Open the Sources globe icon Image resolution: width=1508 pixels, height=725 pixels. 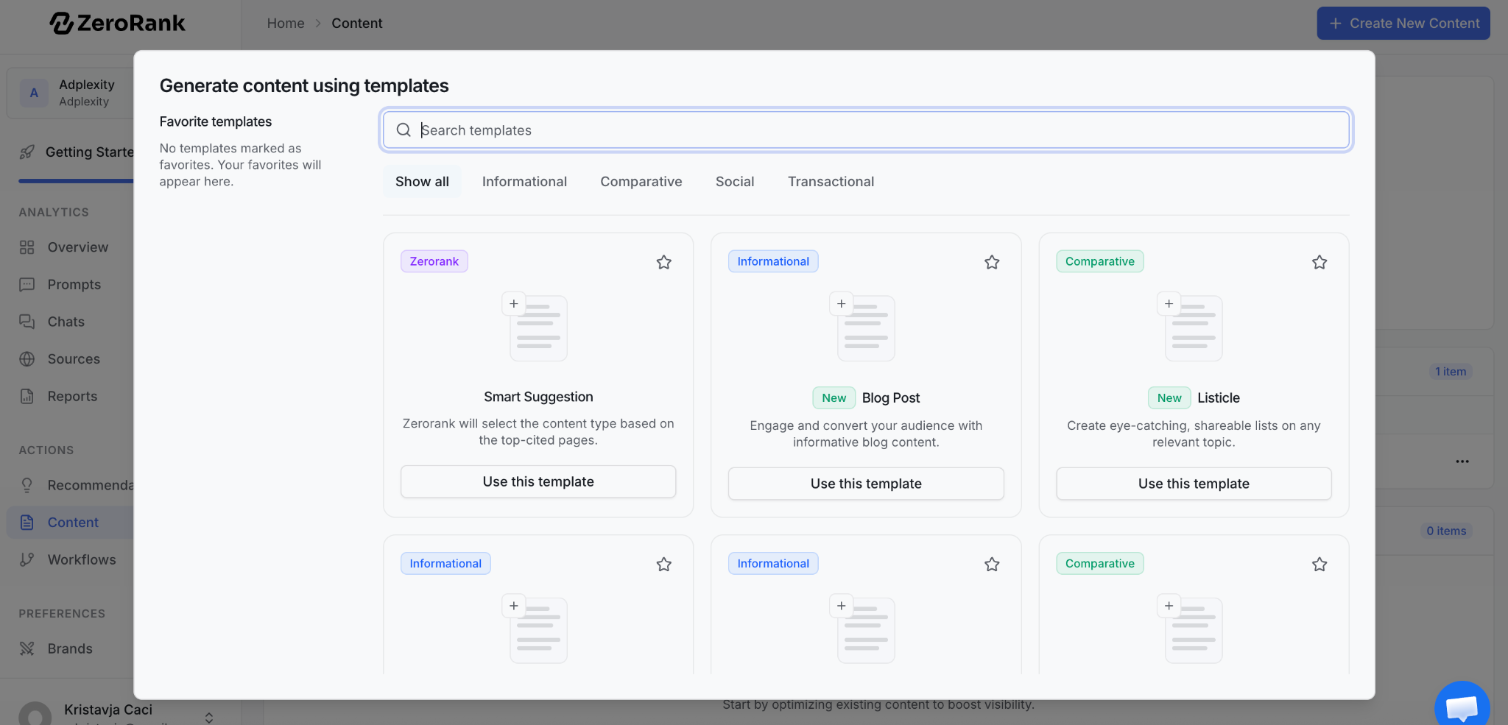click(x=27, y=359)
